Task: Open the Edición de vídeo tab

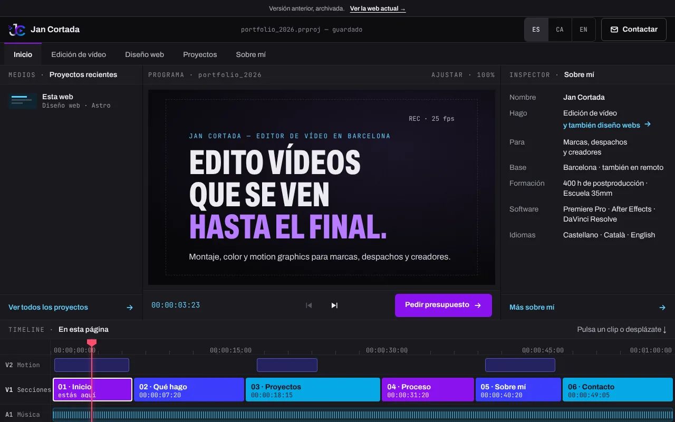Action: click(79, 54)
